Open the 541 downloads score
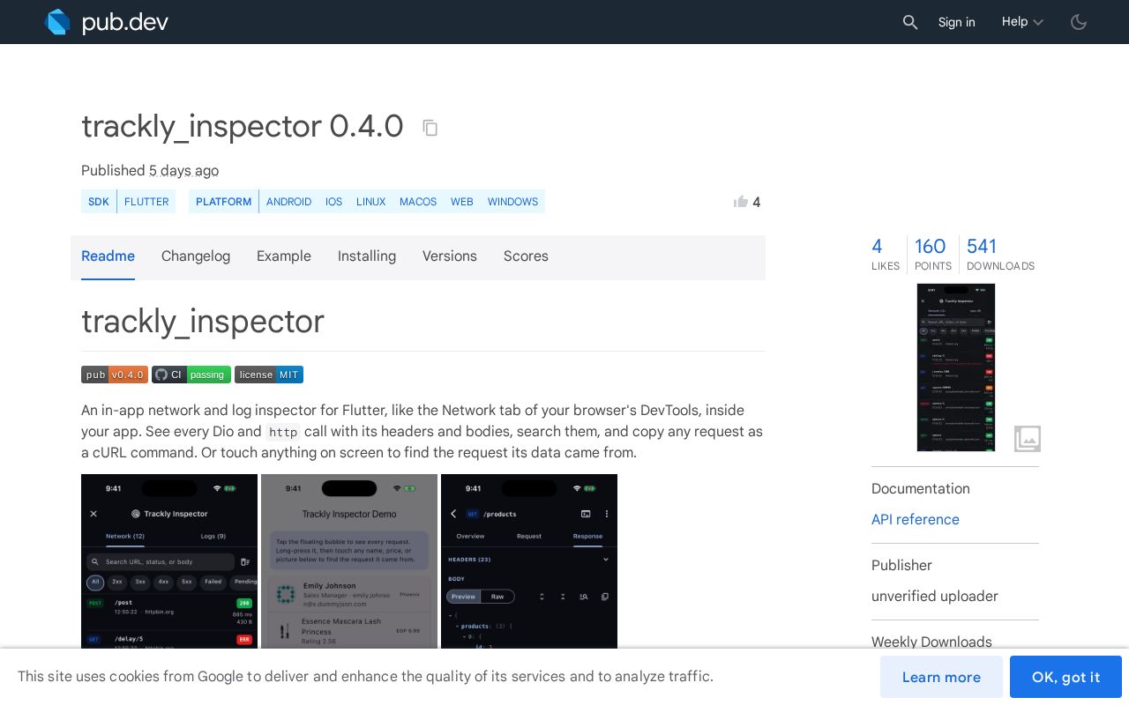This screenshot has width=1129, height=705. tap(1000, 254)
